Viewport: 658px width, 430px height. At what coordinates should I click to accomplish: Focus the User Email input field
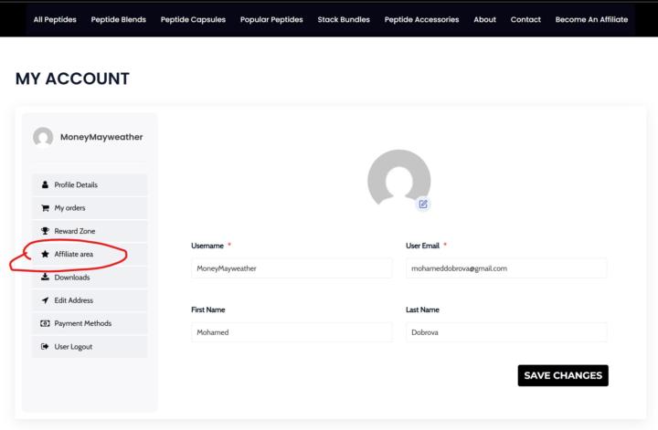point(506,268)
